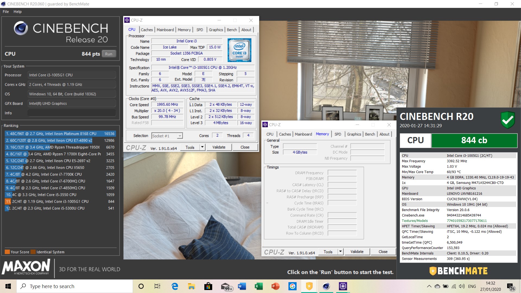
Task: Click the CPU-Z title bar icon in lower window
Action: click(x=265, y=125)
